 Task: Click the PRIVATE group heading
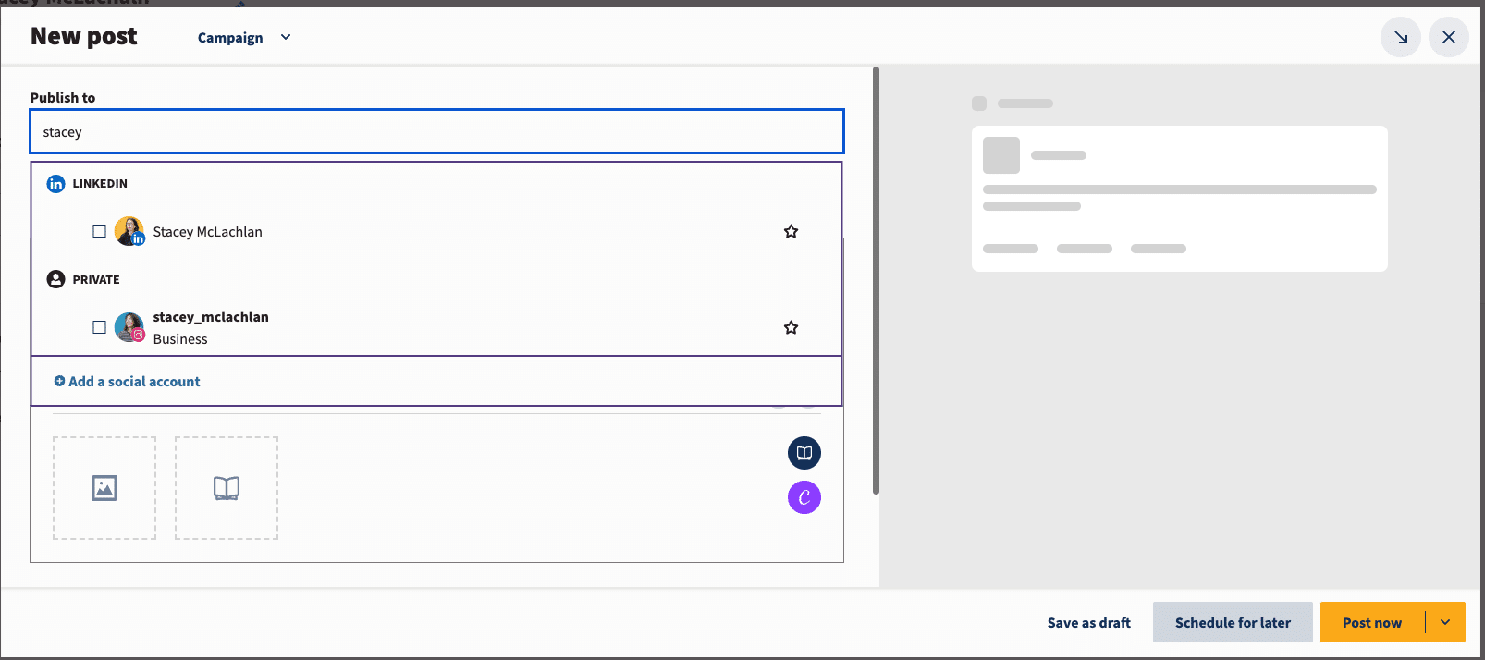[x=96, y=280]
